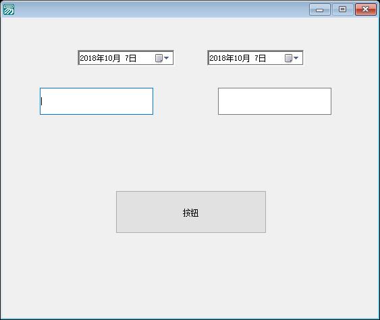380x320 pixels.
Task: Maximize the window
Action: (342, 9)
